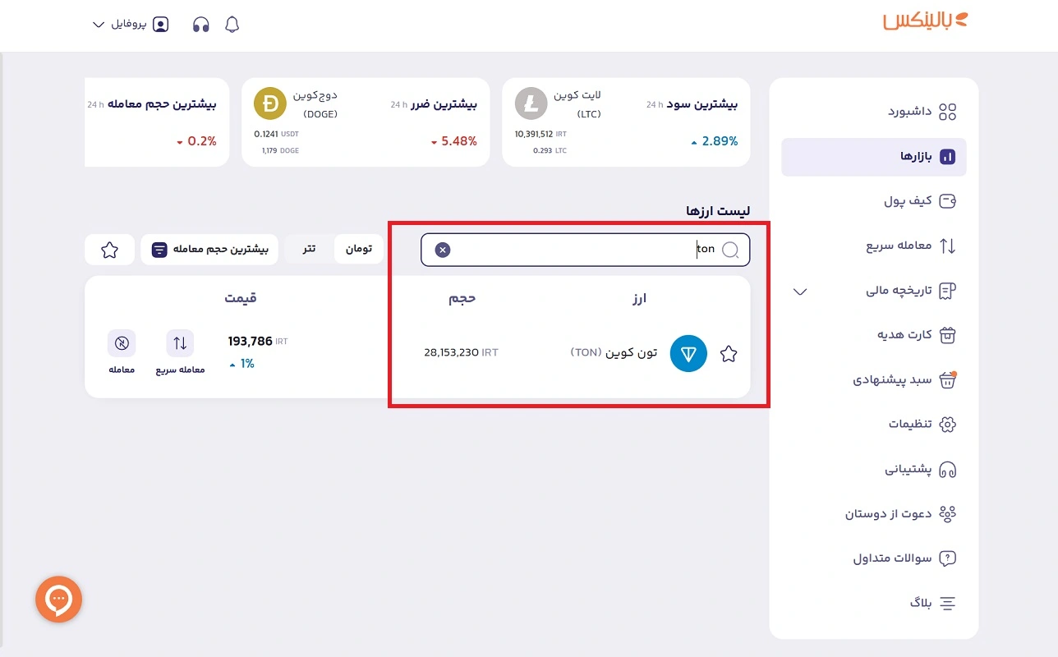Select the معامله سریع sidebar icon
Screen dimensions: 1058x657
click(946, 246)
